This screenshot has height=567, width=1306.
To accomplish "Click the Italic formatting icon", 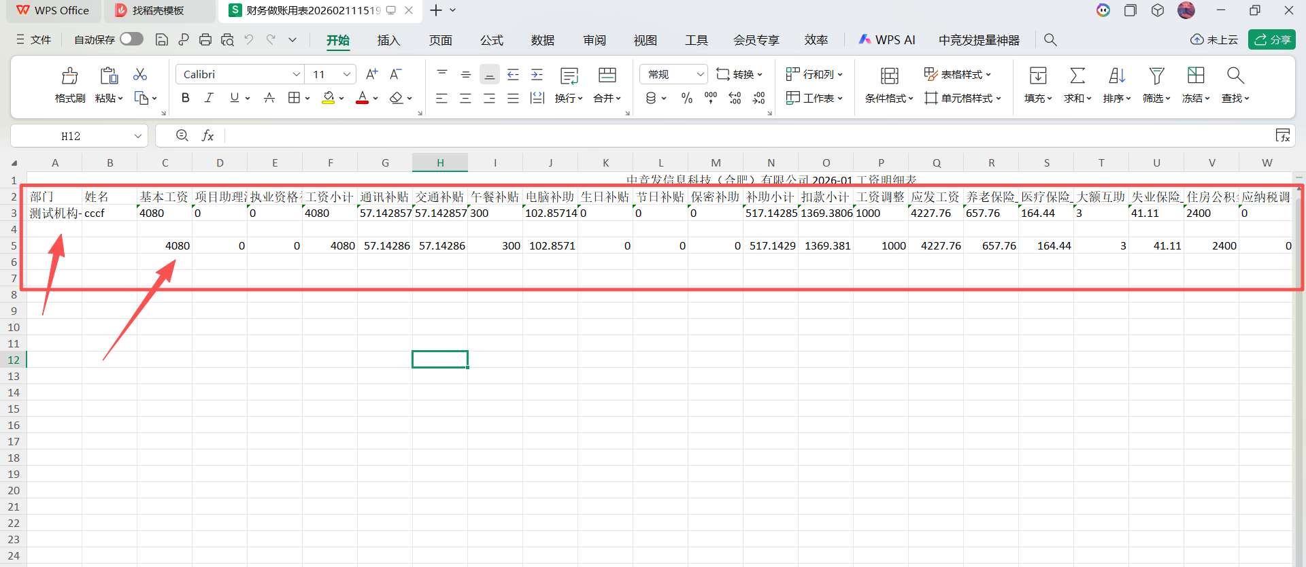I will (209, 98).
